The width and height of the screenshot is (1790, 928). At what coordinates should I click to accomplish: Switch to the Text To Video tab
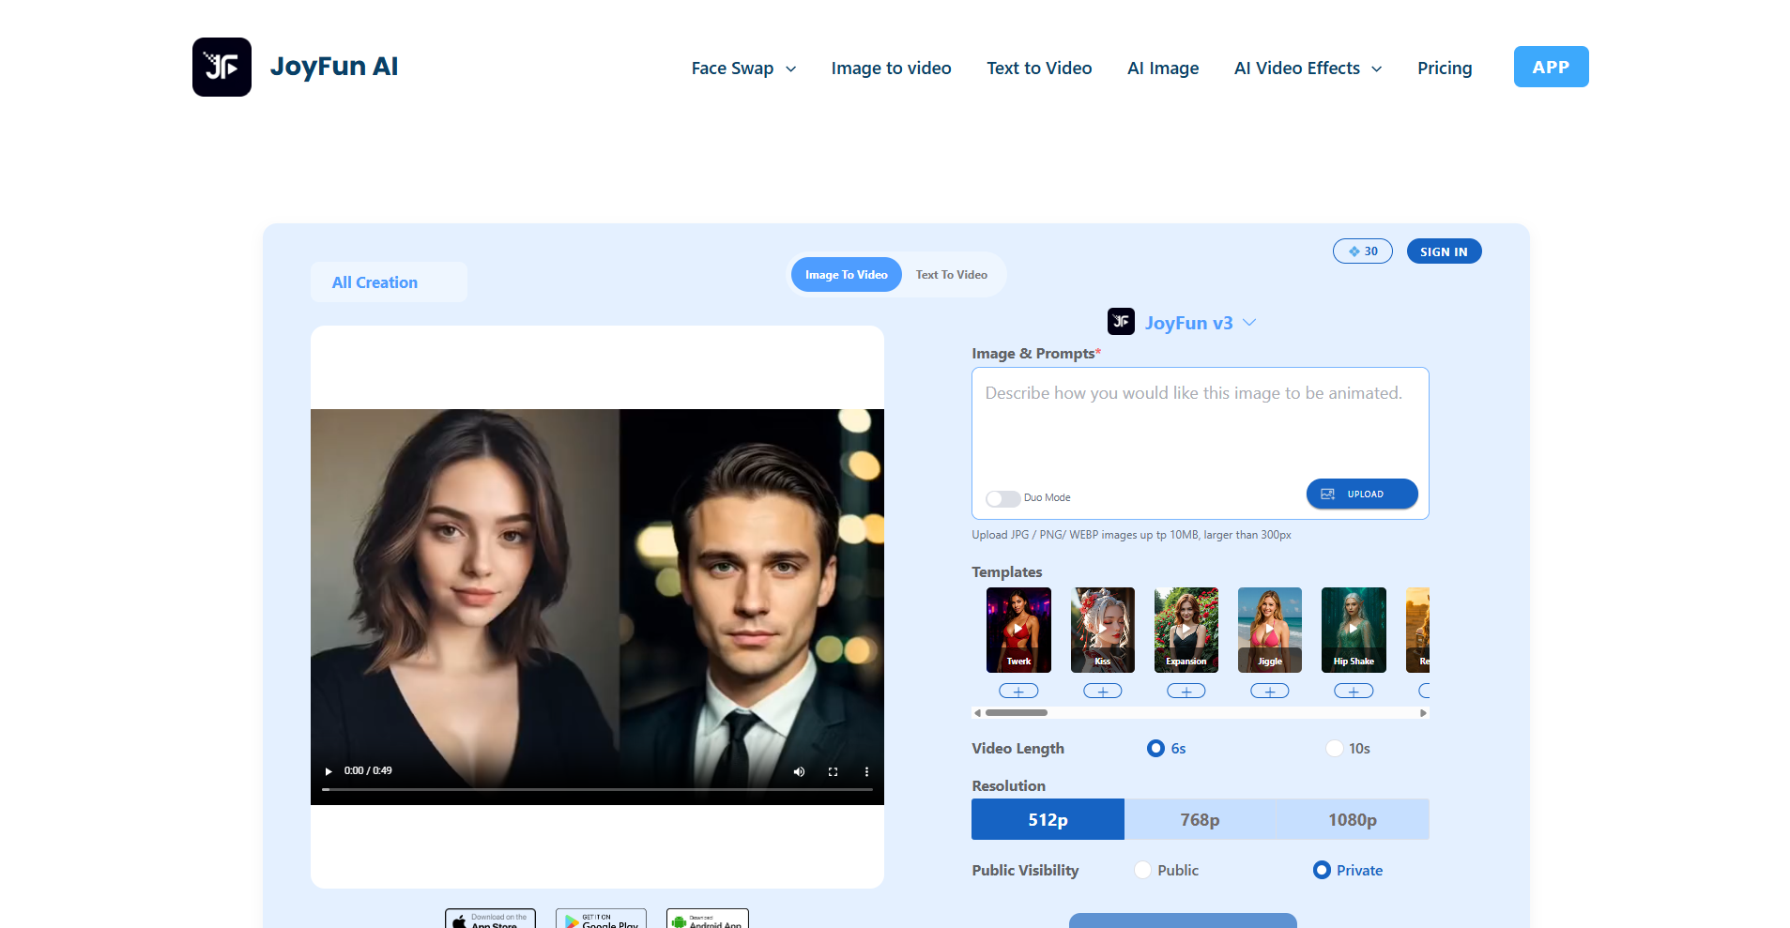951,274
